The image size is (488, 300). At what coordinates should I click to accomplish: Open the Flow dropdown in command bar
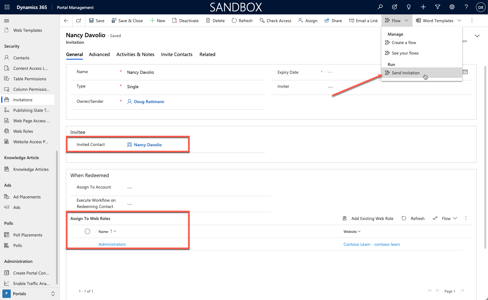click(397, 21)
